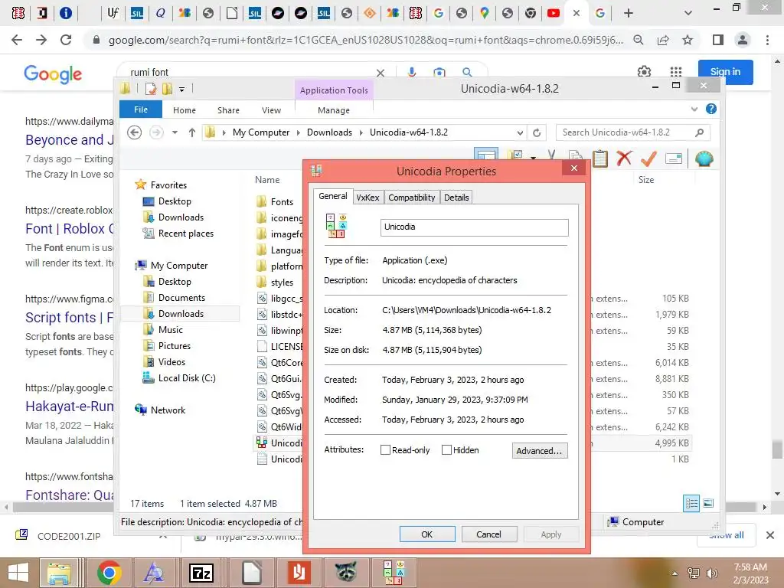Open 7-Zip from the taskbar

(x=201, y=573)
